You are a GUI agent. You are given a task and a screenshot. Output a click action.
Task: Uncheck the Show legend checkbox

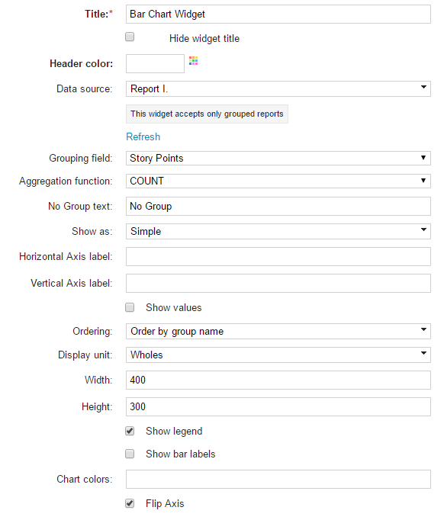130,431
